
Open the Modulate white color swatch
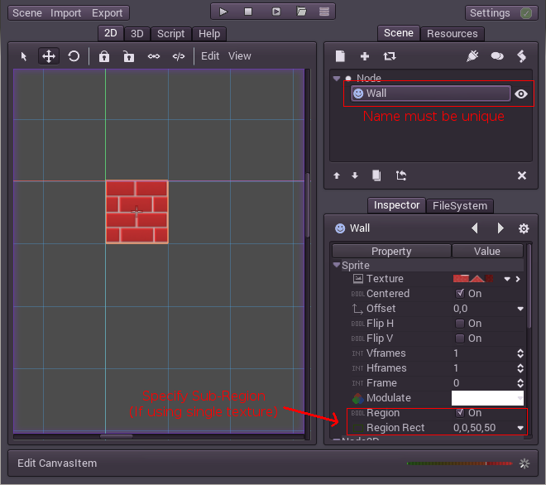pos(487,398)
